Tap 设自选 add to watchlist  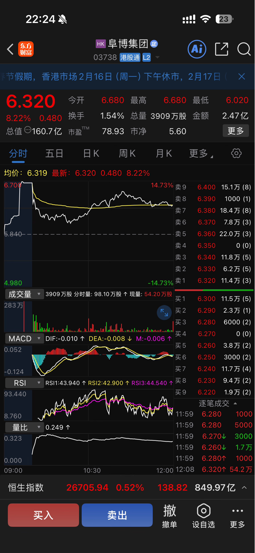click(x=204, y=515)
